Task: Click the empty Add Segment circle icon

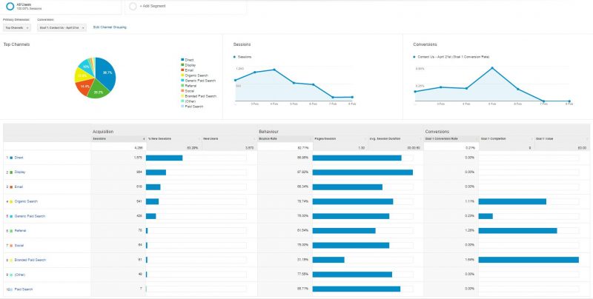Action: click(x=133, y=6)
